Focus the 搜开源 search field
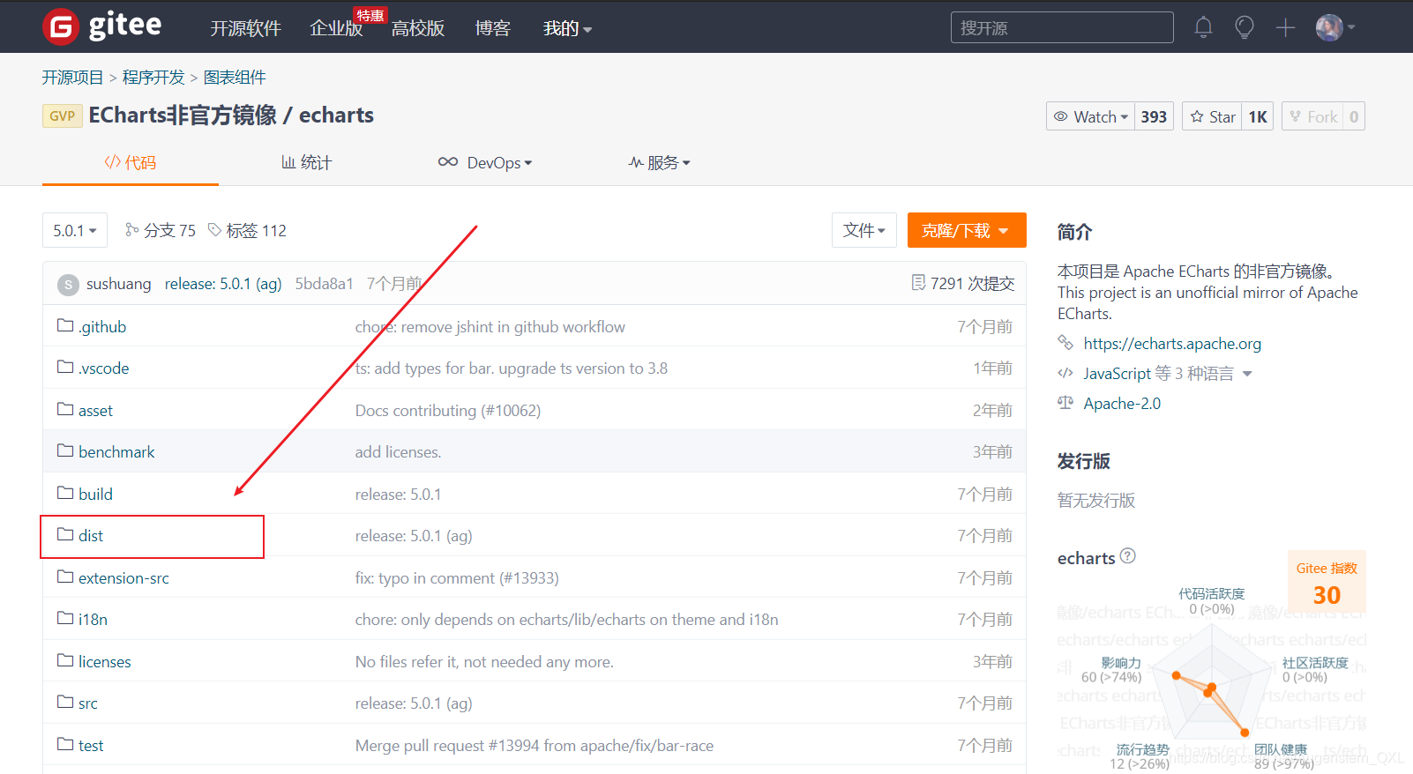Viewport: 1413px width, 774px height. (x=1062, y=27)
